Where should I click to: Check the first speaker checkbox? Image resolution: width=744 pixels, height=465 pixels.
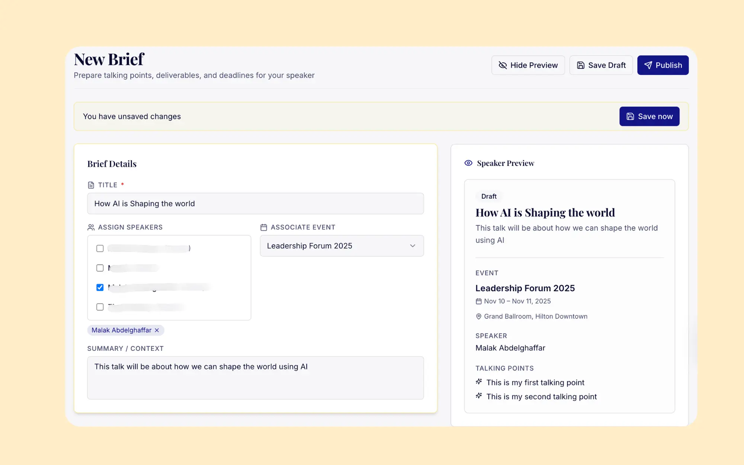pyautogui.click(x=100, y=248)
